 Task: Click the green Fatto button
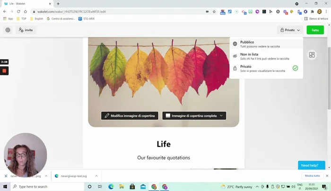click(x=315, y=30)
